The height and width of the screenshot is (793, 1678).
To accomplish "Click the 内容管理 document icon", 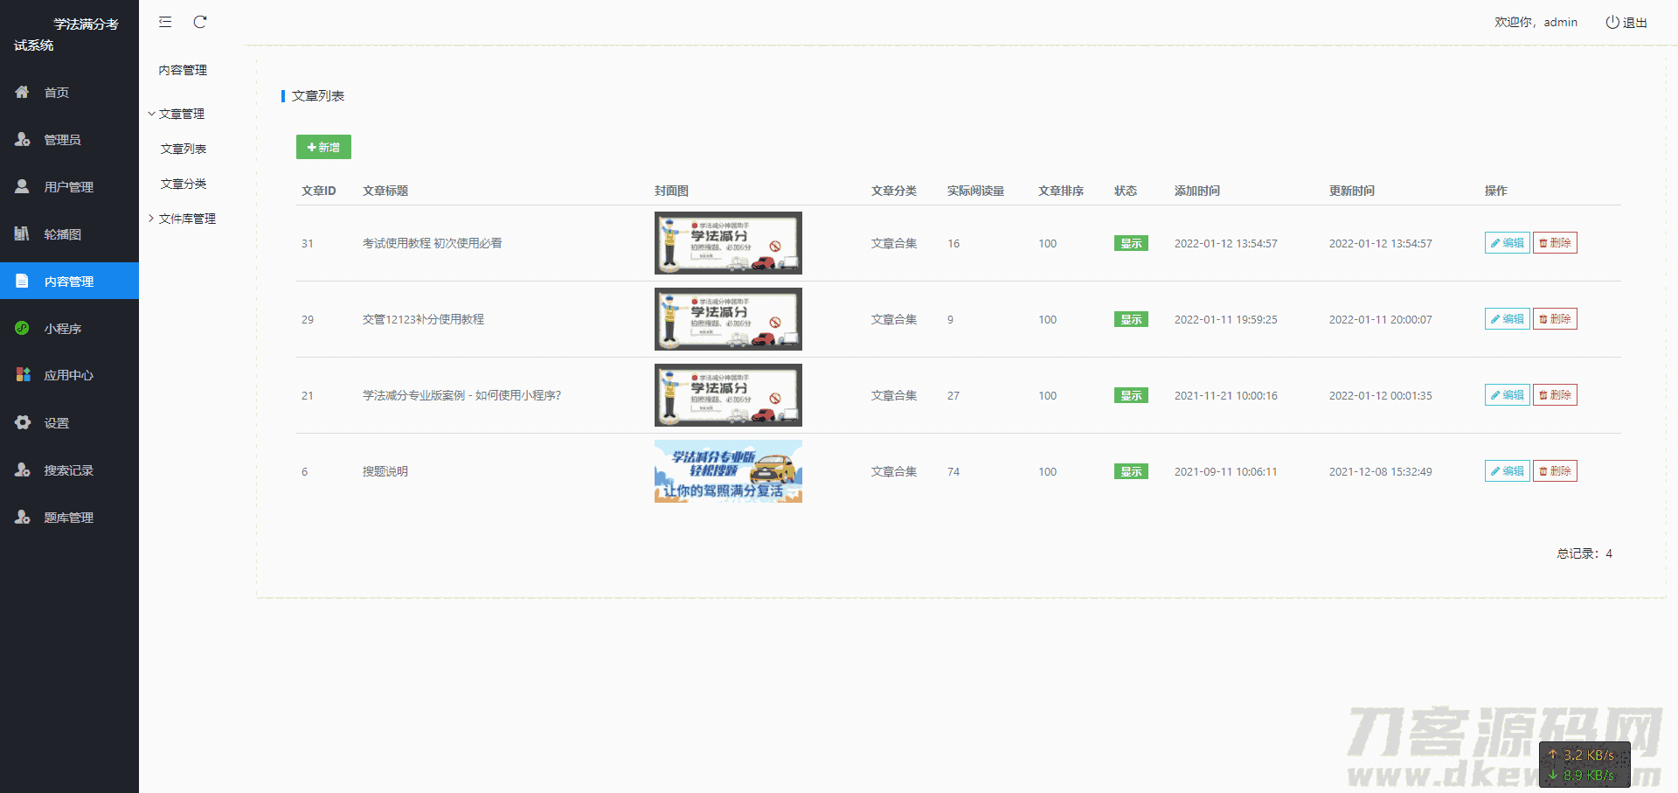I will point(22,281).
